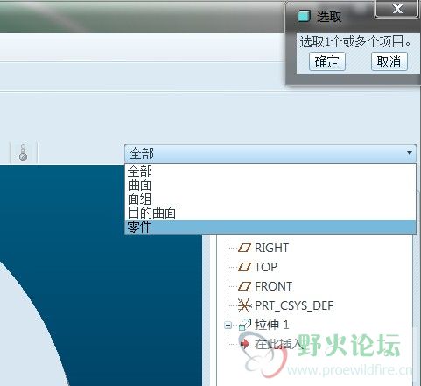The image size is (421, 386).
Task: Choose 目的曲面 from the filter list
Action: point(270,213)
